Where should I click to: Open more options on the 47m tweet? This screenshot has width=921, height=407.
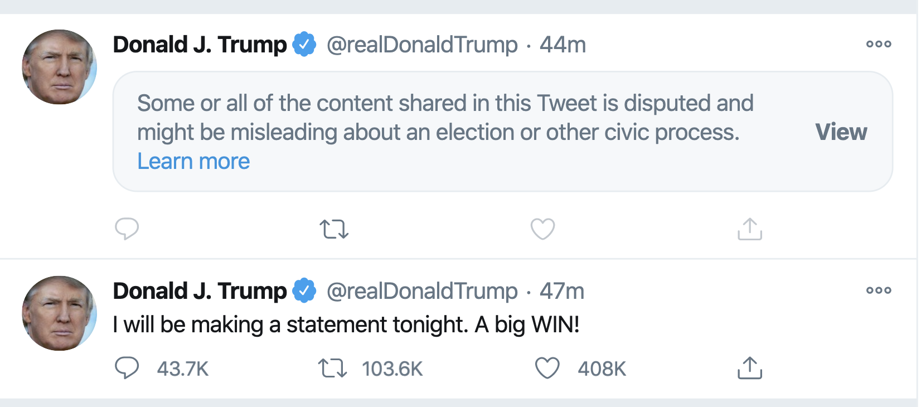[x=879, y=290]
